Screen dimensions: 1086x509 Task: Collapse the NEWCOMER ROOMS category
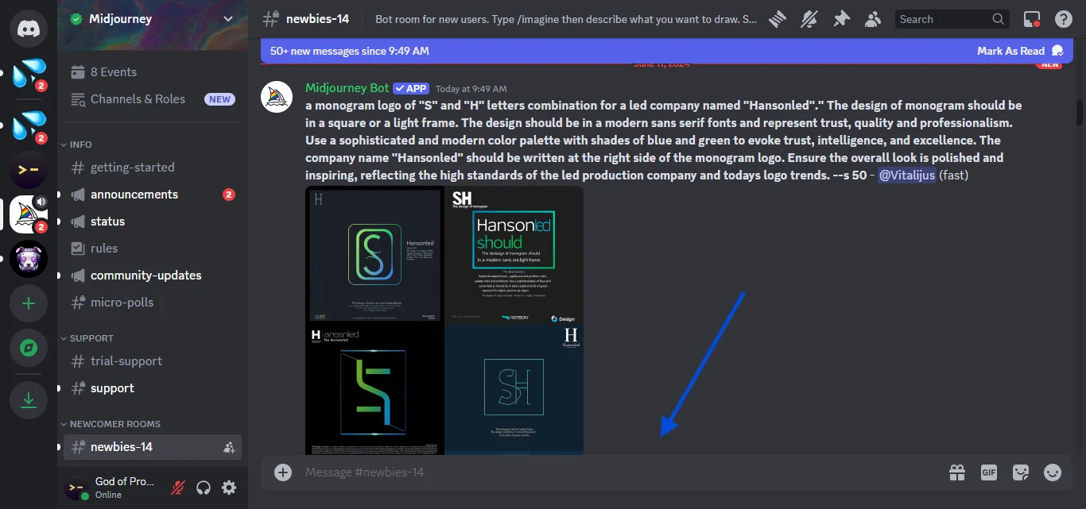click(x=114, y=423)
